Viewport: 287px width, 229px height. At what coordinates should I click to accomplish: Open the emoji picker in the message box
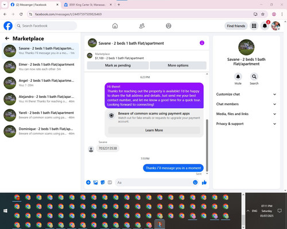(x=195, y=183)
